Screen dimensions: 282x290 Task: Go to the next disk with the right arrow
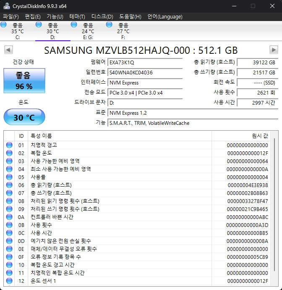tap(274, 50)
